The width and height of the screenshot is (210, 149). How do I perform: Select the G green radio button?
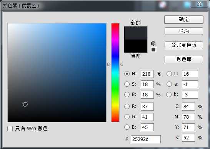127,117
